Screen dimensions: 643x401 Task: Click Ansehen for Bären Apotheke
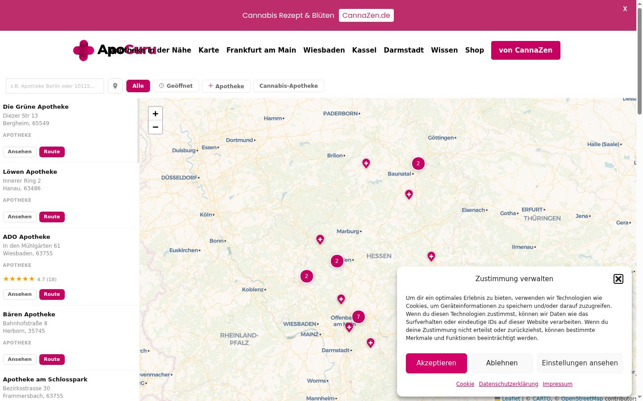pyautogui.click(x=20, y=360)
